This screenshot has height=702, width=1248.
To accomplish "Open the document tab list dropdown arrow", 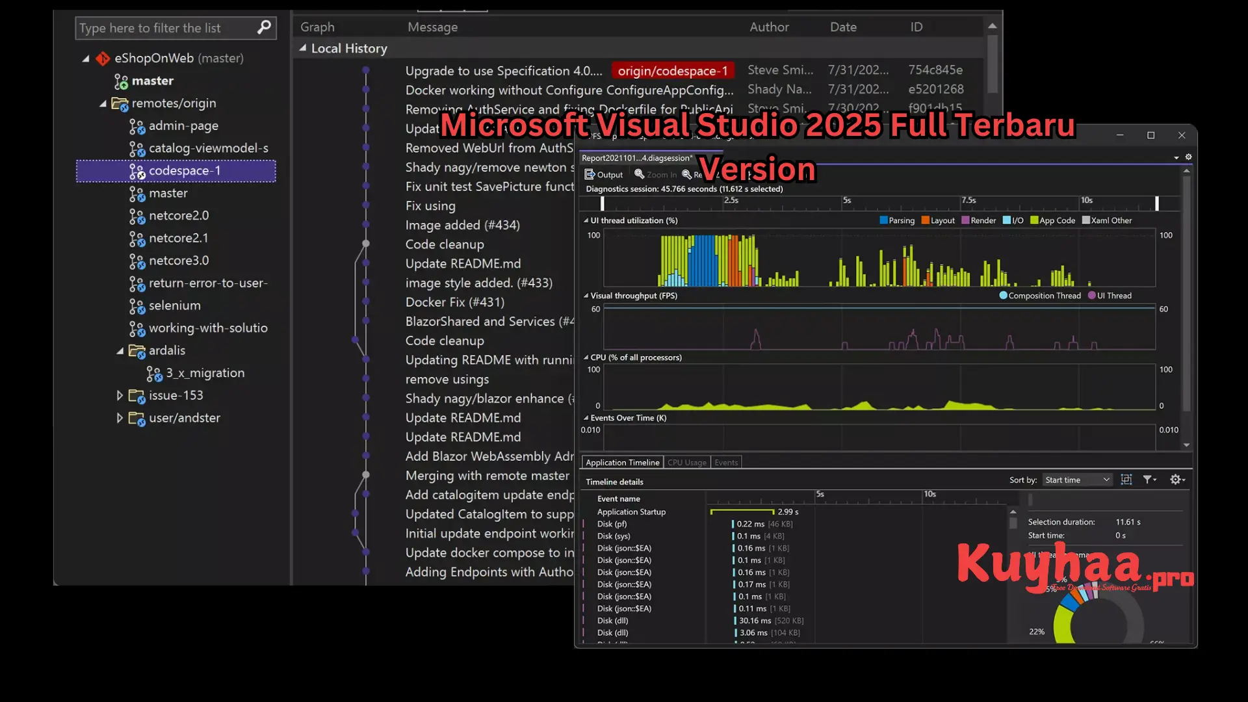I will pyautogui.click(x=1176, y=157).
